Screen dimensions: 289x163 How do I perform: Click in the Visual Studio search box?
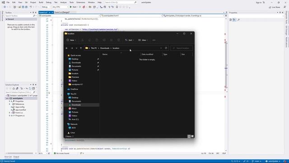pos(121,2)
